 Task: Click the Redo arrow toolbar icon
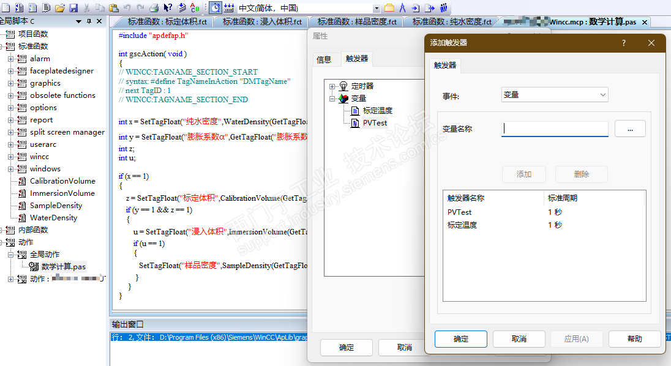coord(140,8)
